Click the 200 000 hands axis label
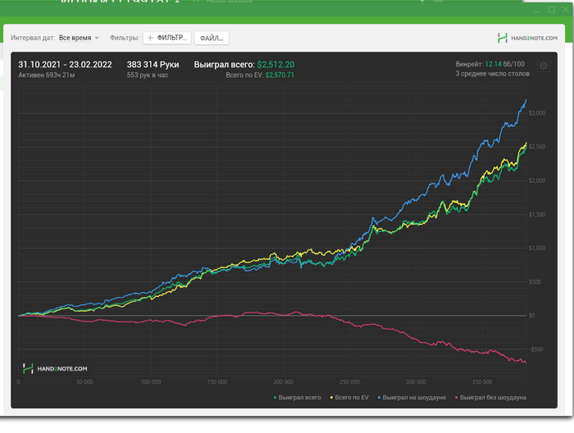This screenshot has height=433, width=574. point(284,382)
